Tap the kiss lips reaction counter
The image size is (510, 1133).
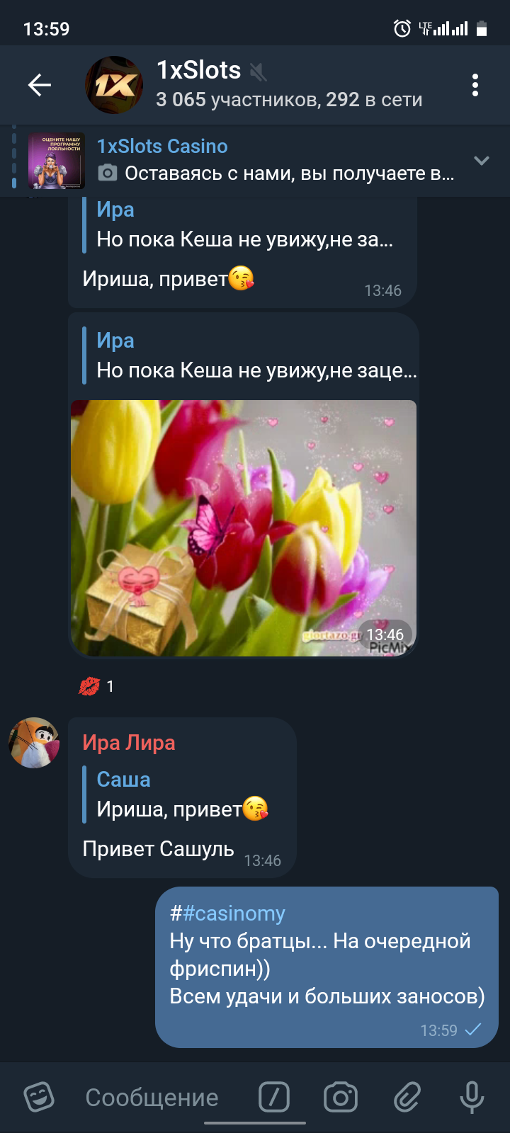pyautogui.click(x=97, y=686)
